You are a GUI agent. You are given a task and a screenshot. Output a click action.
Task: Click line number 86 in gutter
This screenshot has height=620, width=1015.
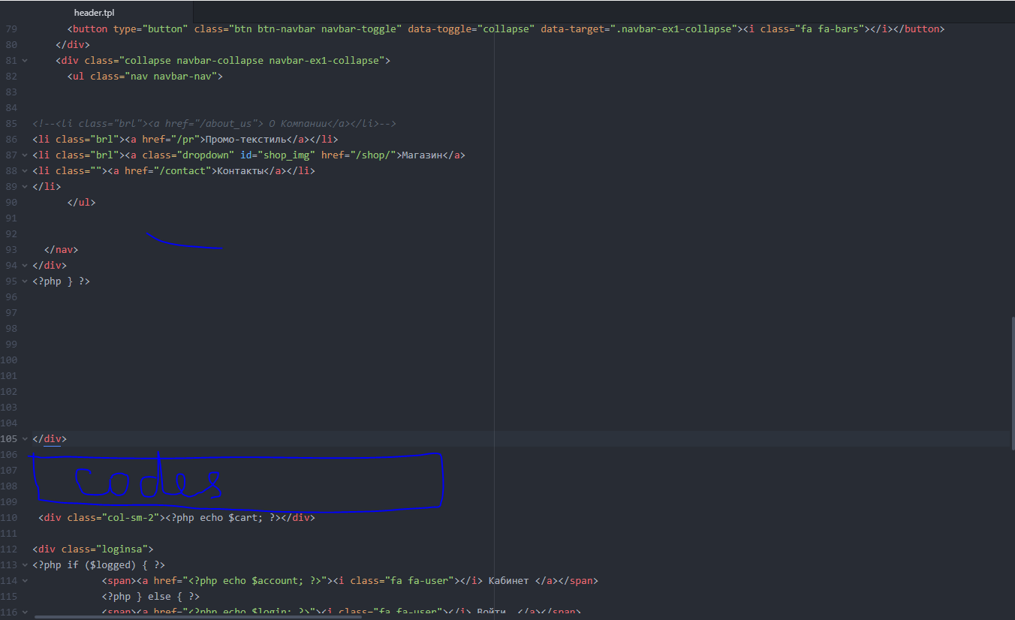(x=10, y=139)
